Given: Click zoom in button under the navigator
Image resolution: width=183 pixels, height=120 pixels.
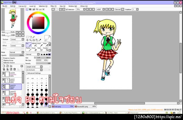Looking at the screenshot, I should [20, 33].
